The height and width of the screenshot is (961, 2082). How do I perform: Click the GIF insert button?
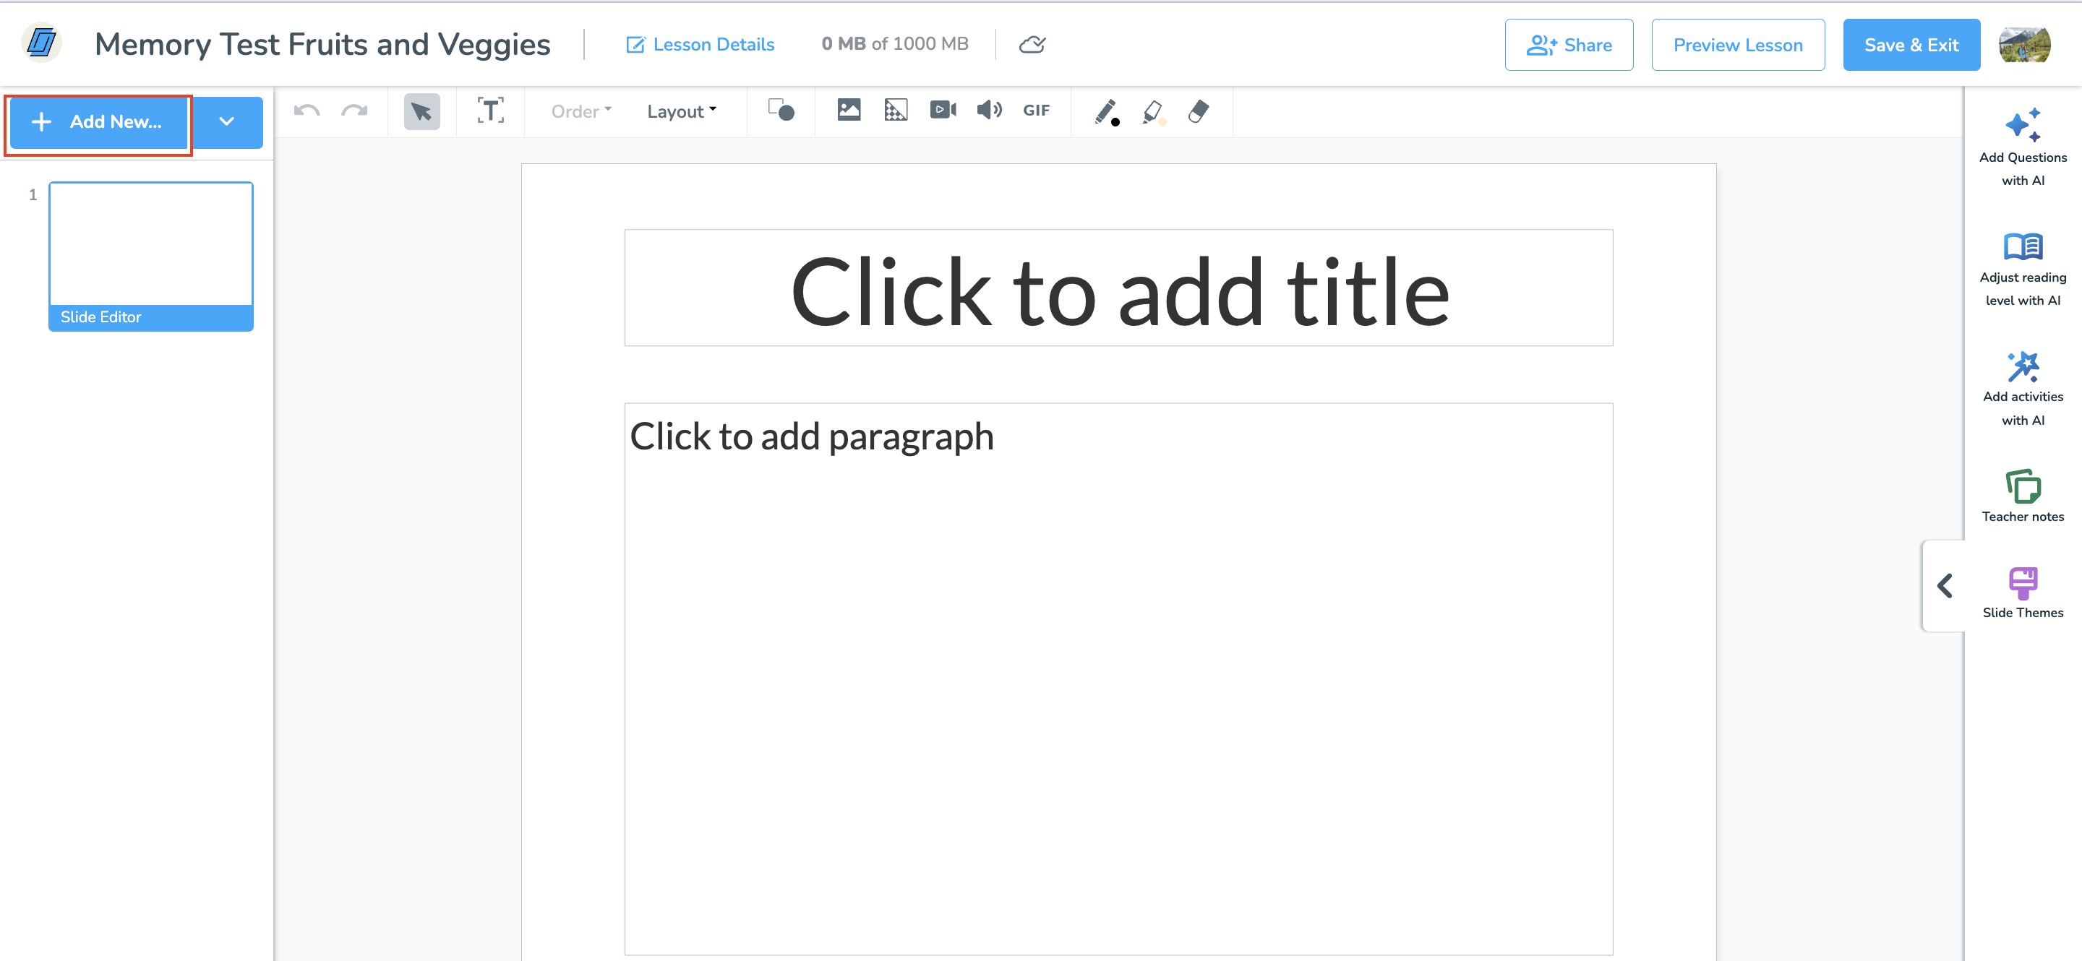pos(1036,111)
